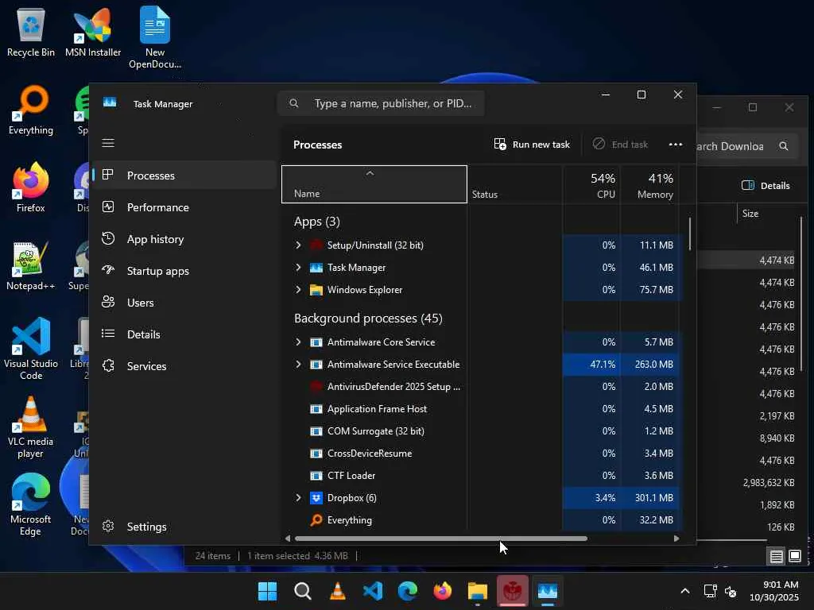Image resolution: width=814 pixels, height=610 pixels.
Task: Open the App history page
Action: tap(184, 239)
